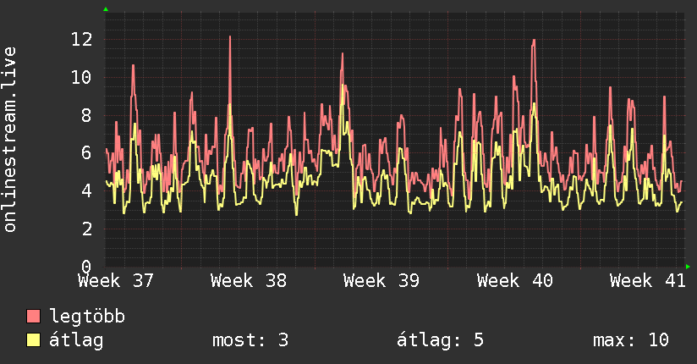The height and width of the screenshot is (364, 697).
Task: Select the 'Week 37' axis label
Action: tap(116, 281)
